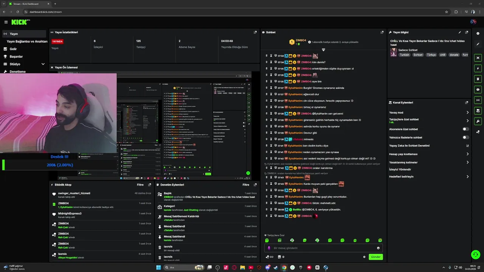484x272 pixels.
Task: Insert the first green follower emote
Action: coord(267,240)
